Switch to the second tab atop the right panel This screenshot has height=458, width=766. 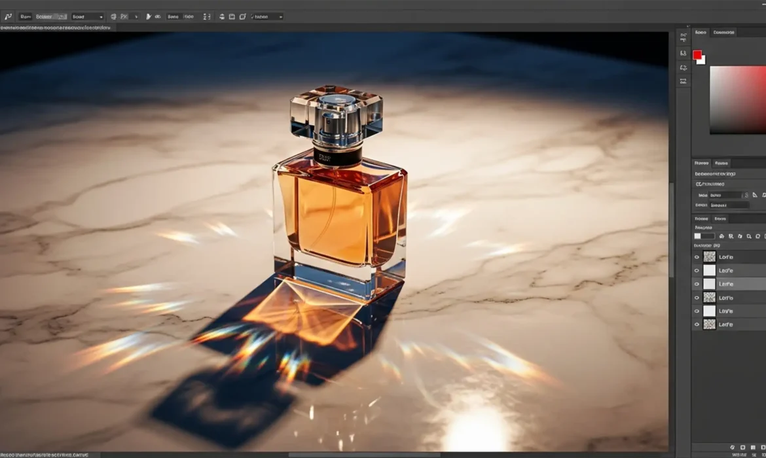click(723, 31)
